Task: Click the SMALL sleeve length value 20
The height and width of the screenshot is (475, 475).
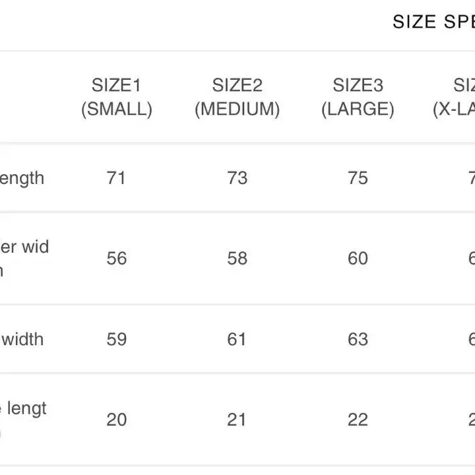Action: tap(116, 420)
